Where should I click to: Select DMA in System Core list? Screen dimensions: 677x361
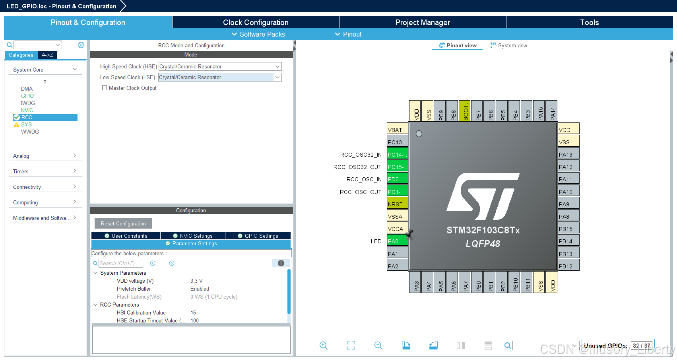tap(27, 89)
